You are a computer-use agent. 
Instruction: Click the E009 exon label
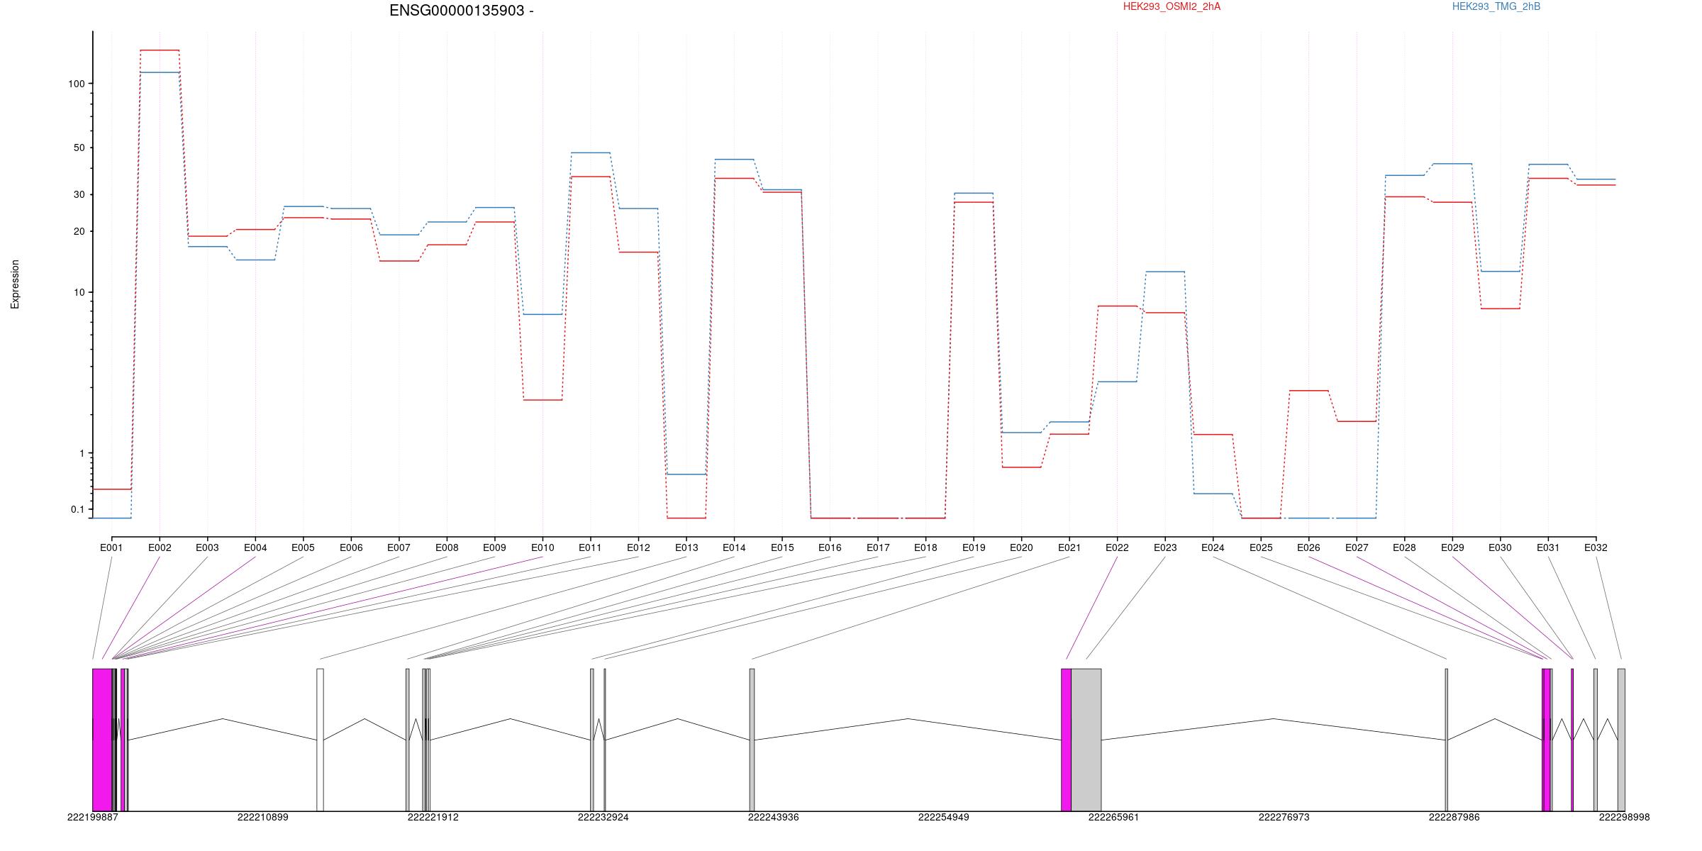(494, 547)
